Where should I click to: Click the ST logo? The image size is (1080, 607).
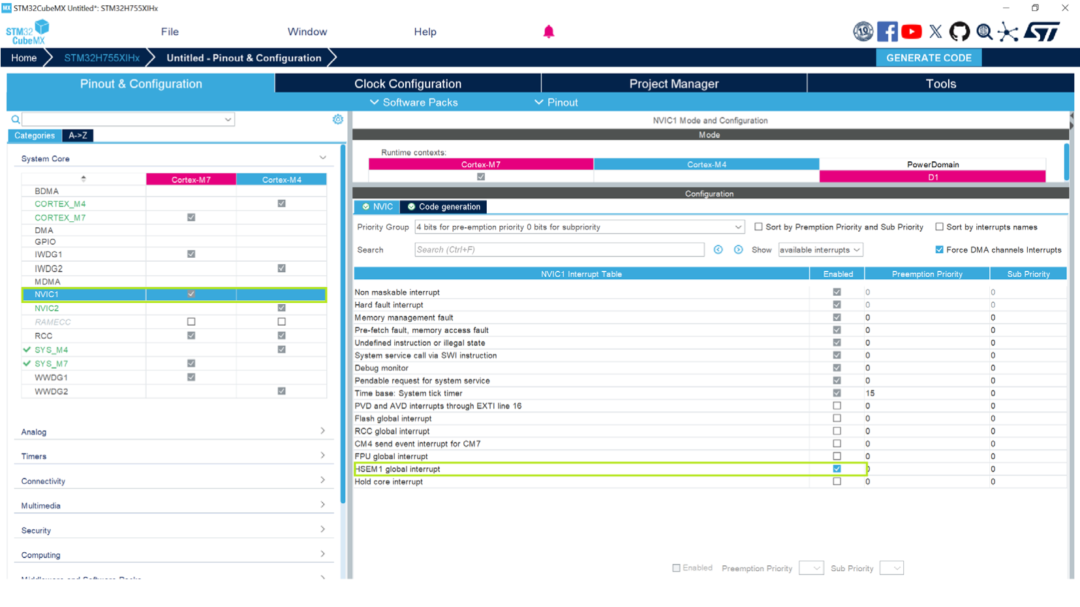1041,31
